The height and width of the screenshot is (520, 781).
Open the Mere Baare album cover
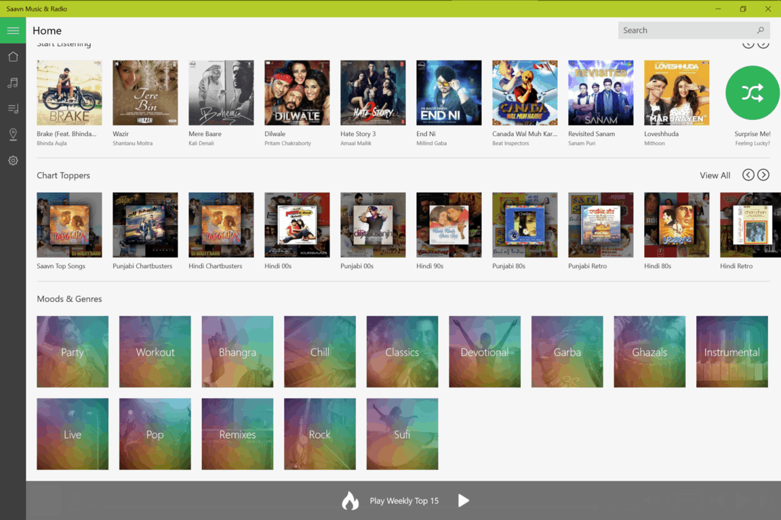pos(221,93)
